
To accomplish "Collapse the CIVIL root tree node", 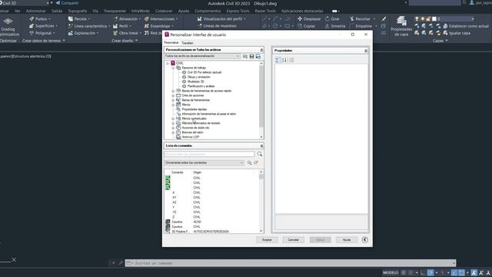I will pos(168,63).
